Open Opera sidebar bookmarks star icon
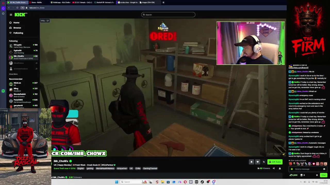Viewport: 330px width, 185px height. pyautogui.click(x=3, y=13)
